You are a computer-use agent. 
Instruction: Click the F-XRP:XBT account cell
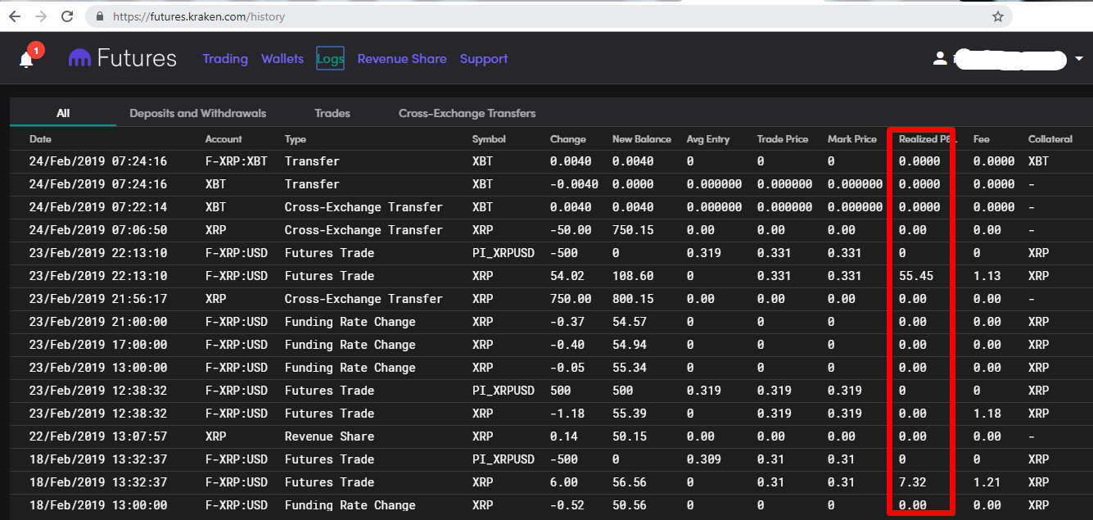(x=237, y=161)
